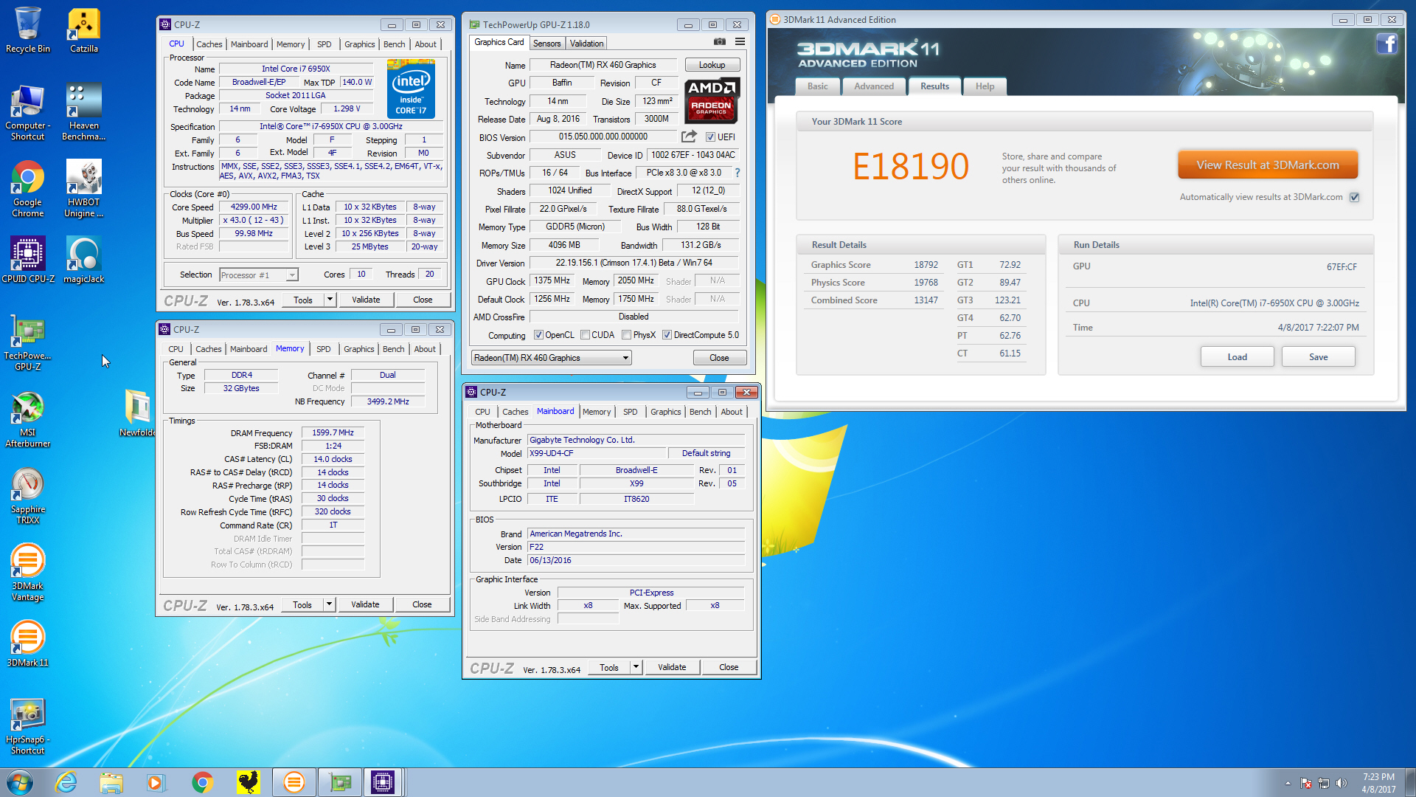Open the Basic tab in 3DMark 11

pos(817,86)
